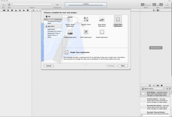Screen dimensions: 172x117
Task: Open the Object Library dropdown
Action: [153, 89]
